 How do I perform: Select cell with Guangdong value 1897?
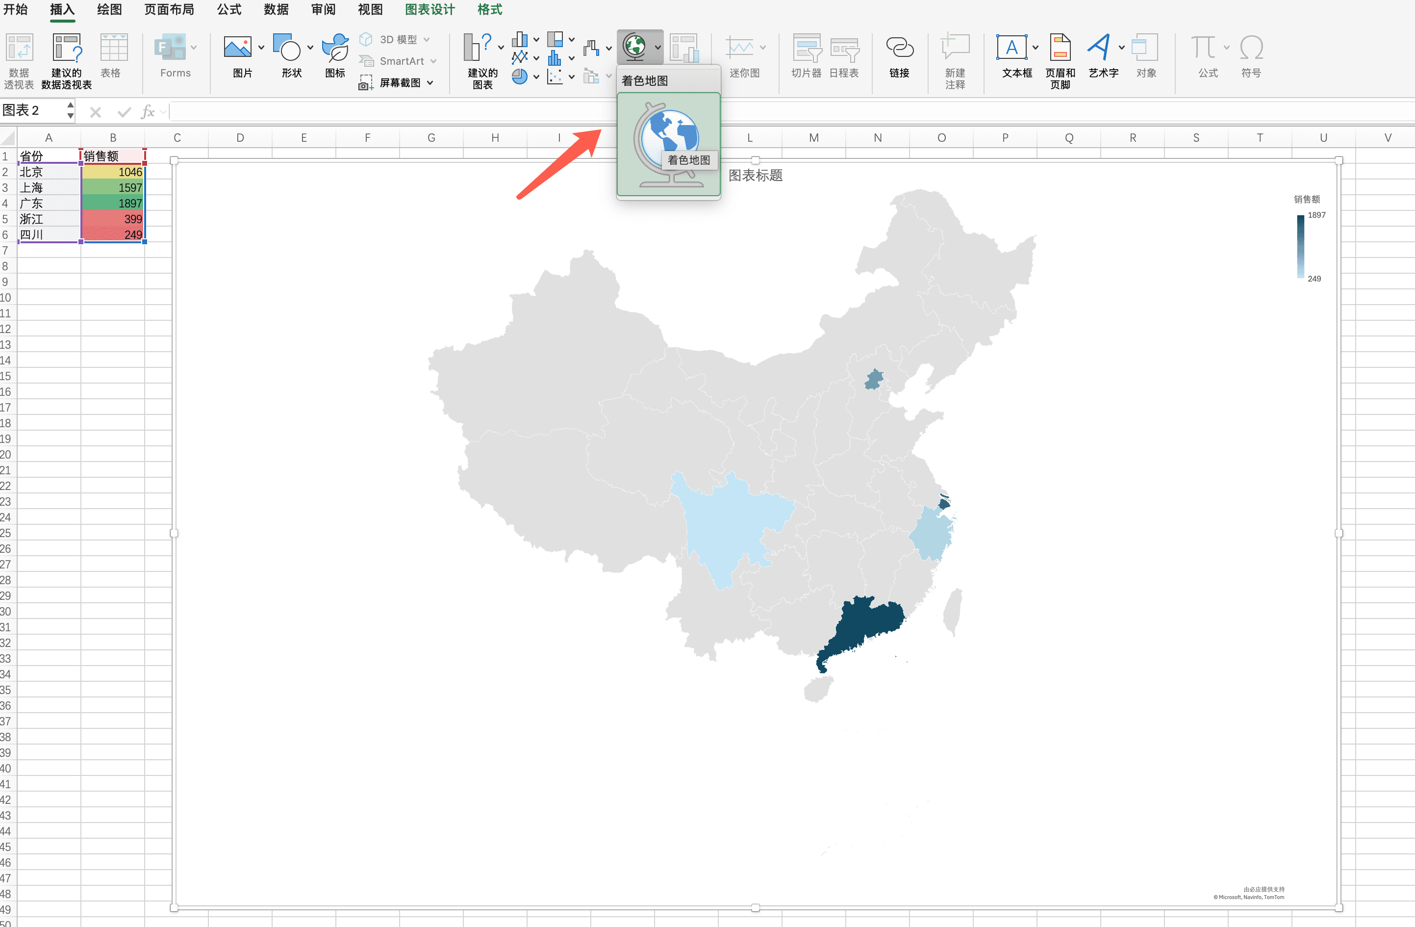[x=113, y=204]
